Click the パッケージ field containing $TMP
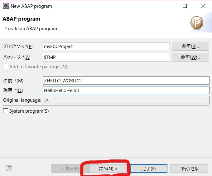Viewport: 212px width, 176px height. [106, 57]
